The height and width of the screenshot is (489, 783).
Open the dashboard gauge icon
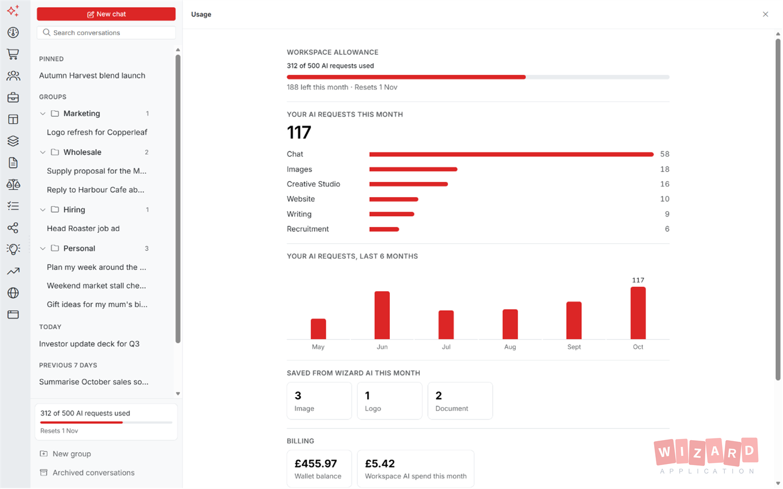click(x=13, y=33)
